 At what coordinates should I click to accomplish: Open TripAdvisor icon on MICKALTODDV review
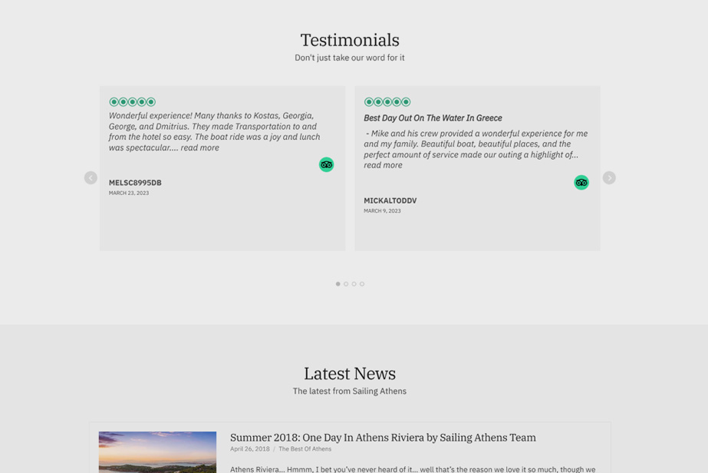pyautogui.click(x=581, y=182)
